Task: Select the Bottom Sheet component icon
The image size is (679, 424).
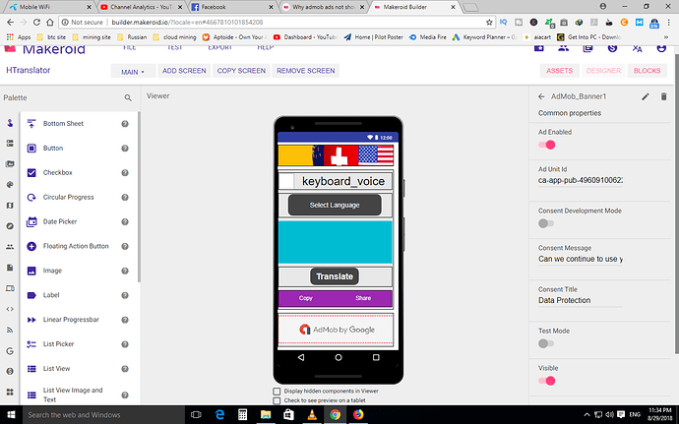Action: (x=31, y=124)
